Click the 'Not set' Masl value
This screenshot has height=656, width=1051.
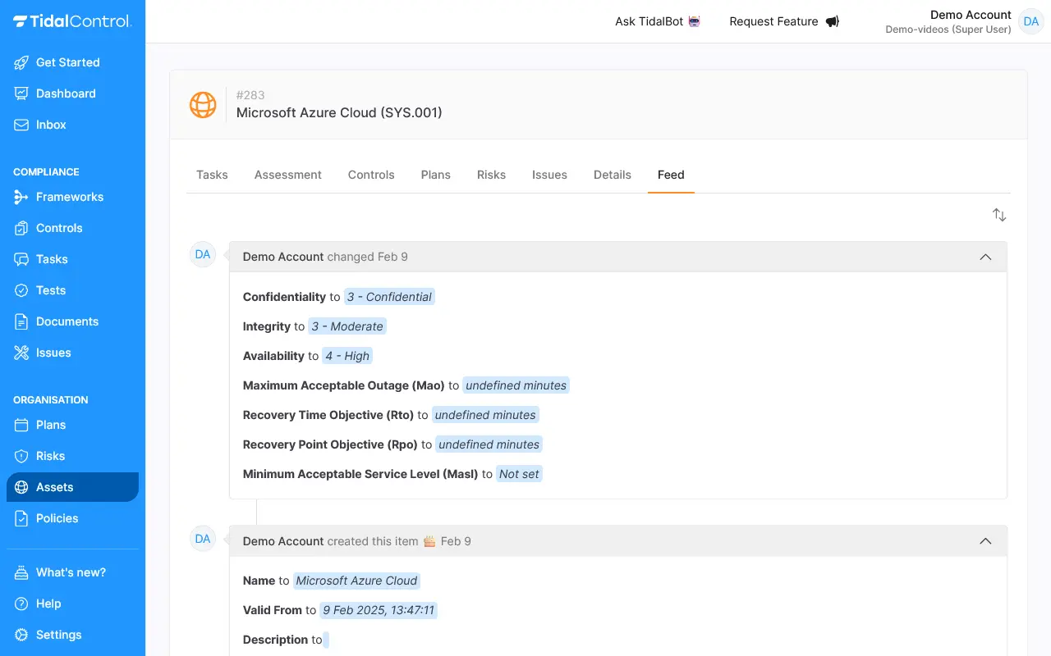click(x=519, y=474)
